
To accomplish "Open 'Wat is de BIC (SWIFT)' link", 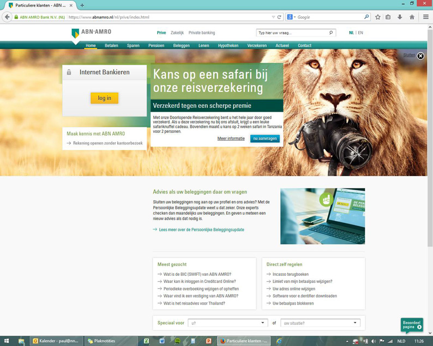I will [197, 274].
